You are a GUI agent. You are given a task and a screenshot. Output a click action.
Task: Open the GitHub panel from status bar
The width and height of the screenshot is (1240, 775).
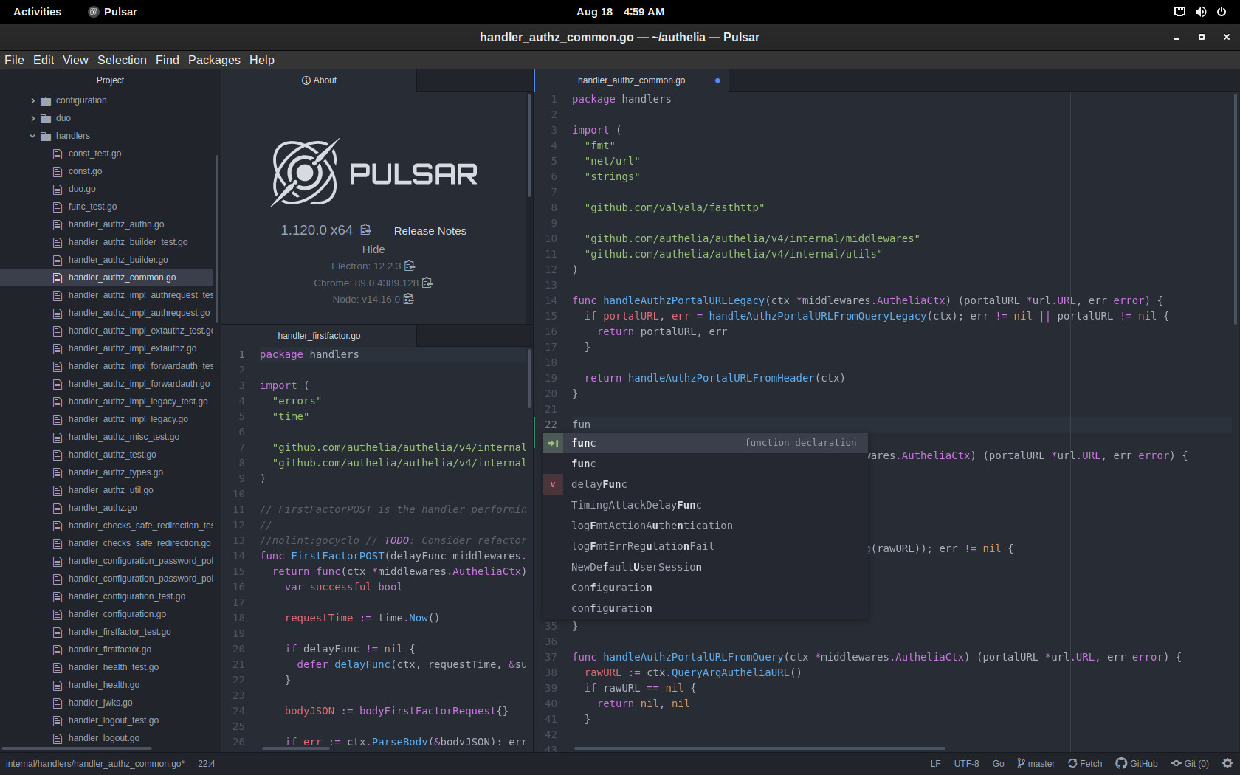(x=1137, y=764)
